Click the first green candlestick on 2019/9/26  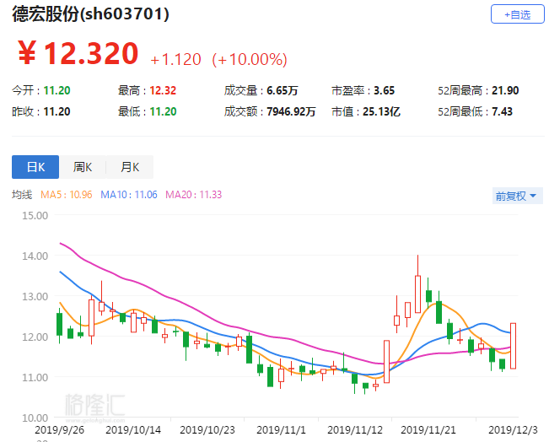[x=60, y=324]
